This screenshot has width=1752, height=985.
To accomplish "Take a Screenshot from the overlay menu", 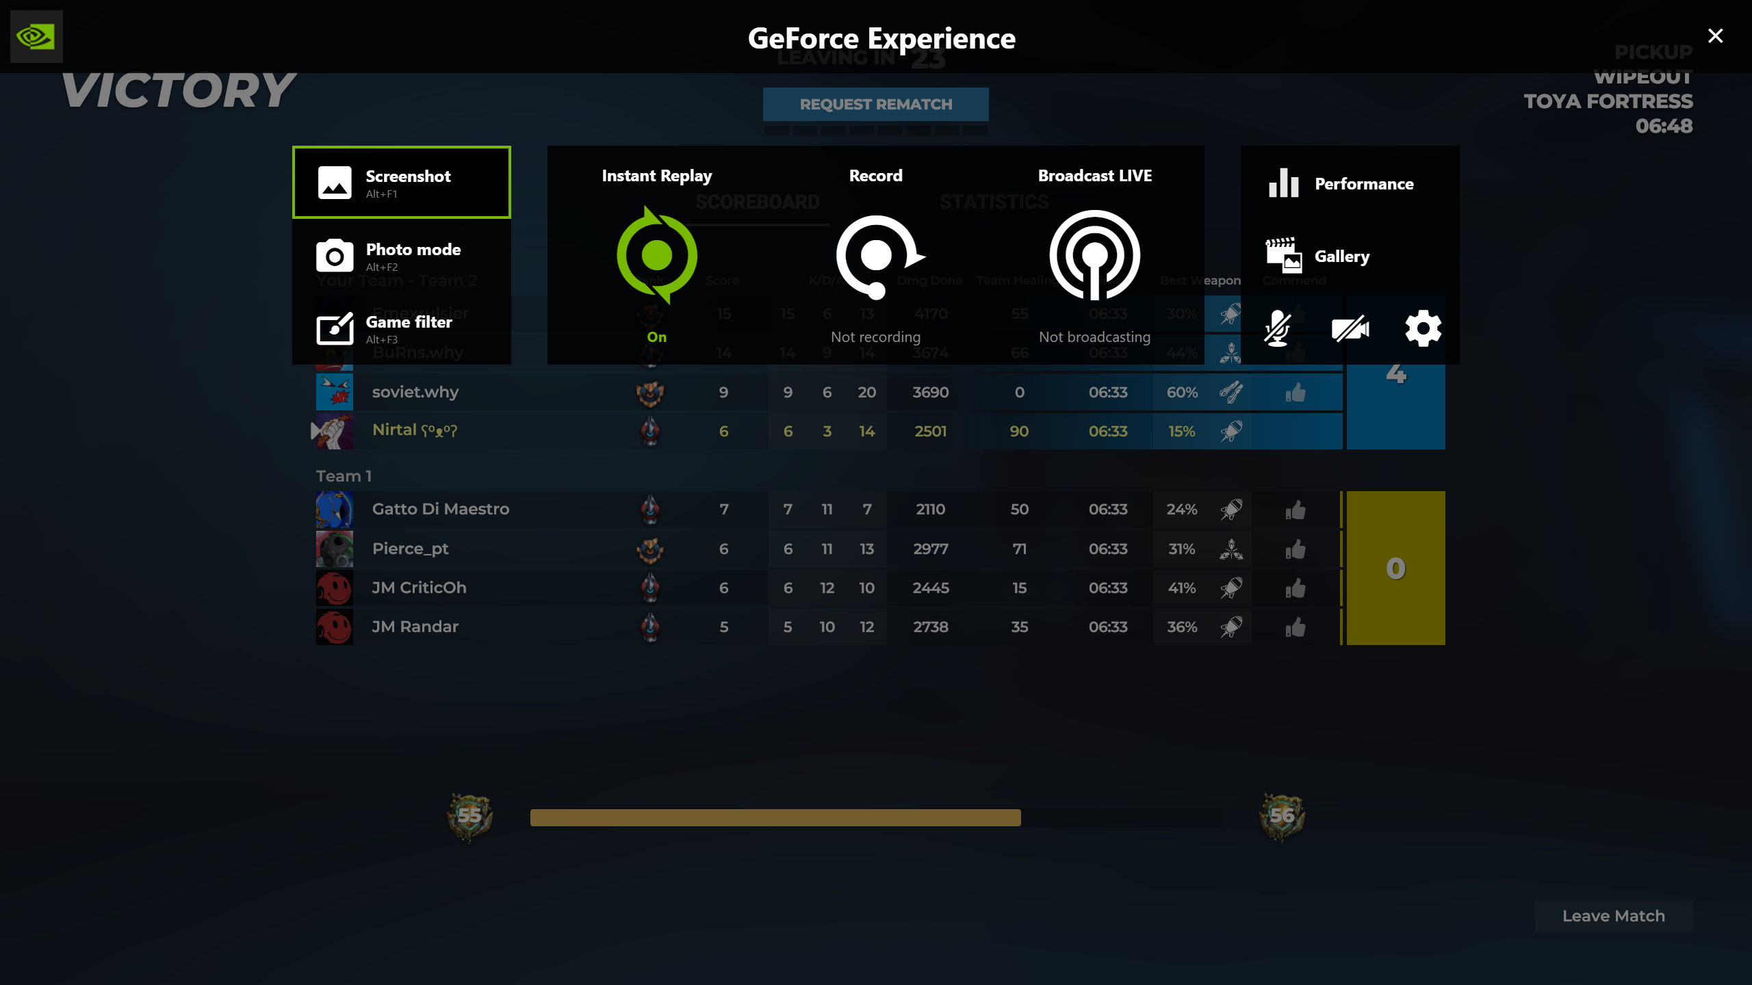I will [402, 183].
